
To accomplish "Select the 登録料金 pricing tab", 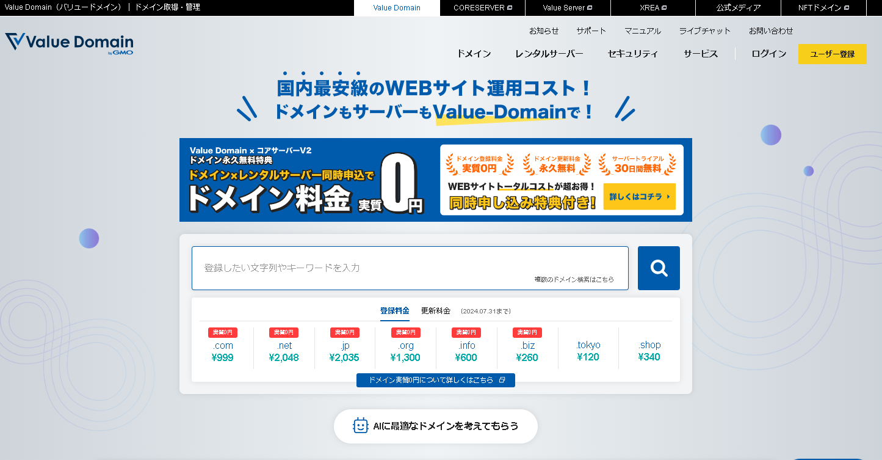I will [395, 311].
